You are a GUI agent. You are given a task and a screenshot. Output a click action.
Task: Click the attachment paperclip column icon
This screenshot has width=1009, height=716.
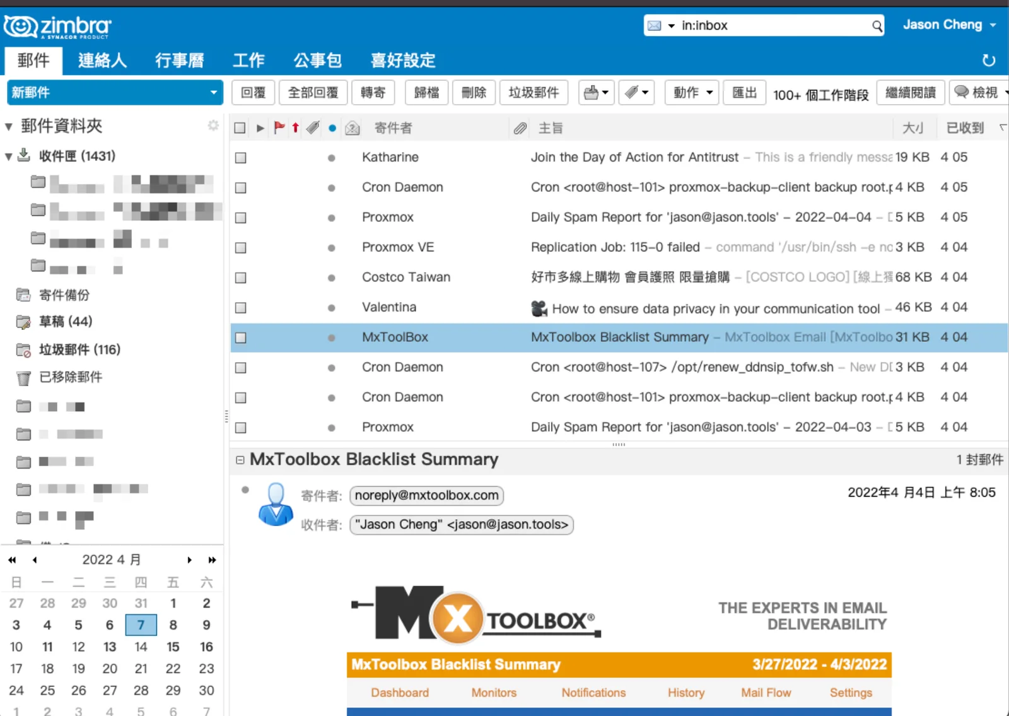(520, 128)
